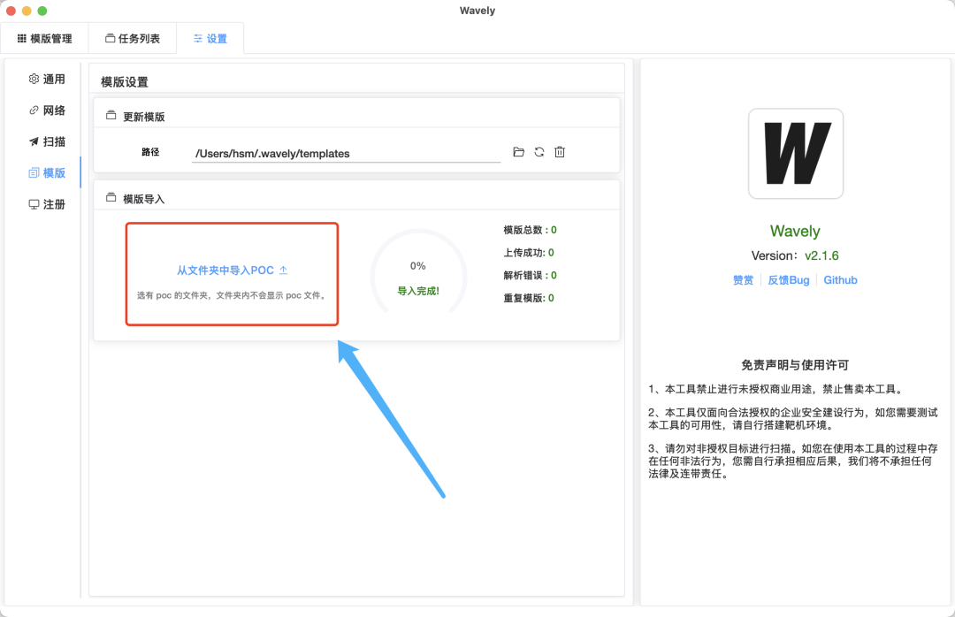Open 扫描 settings in sidebar
Viewport: 955px width, 617px height.
(47, 141)
